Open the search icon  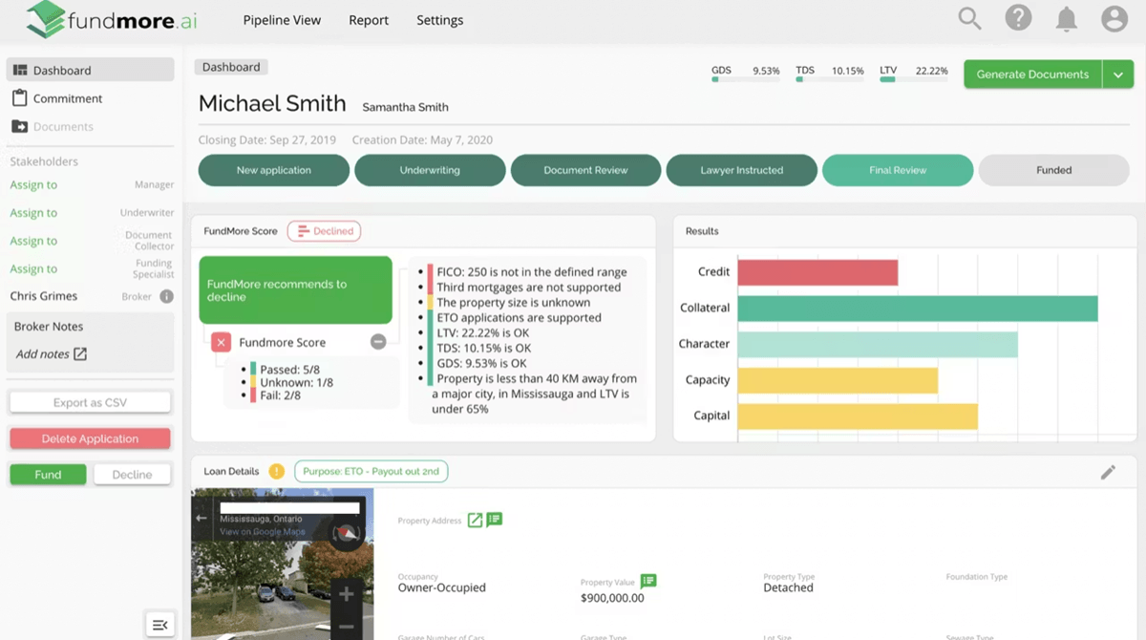(968, 17)
